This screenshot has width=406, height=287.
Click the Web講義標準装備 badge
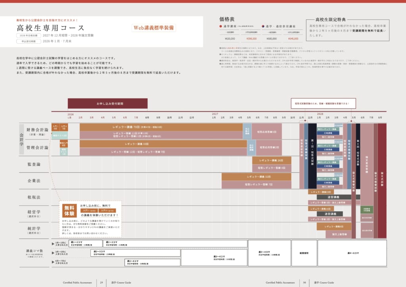click(x=153, y=28)
